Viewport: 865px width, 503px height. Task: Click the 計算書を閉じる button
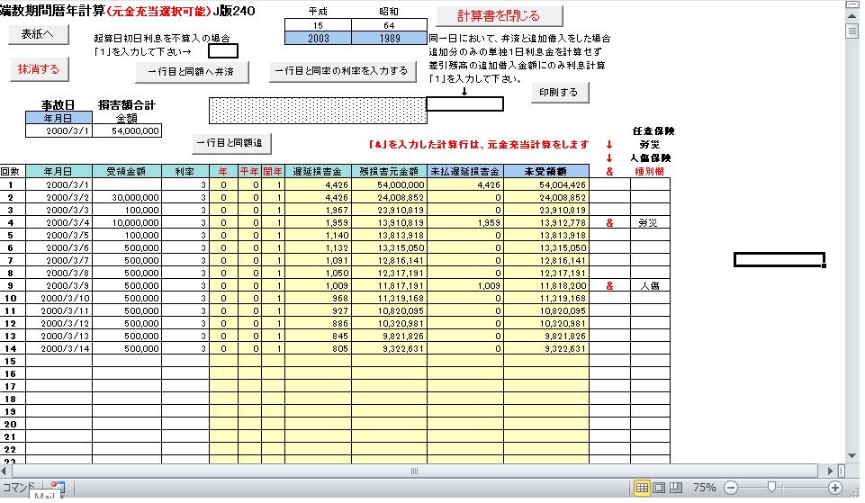coord(500,16)
